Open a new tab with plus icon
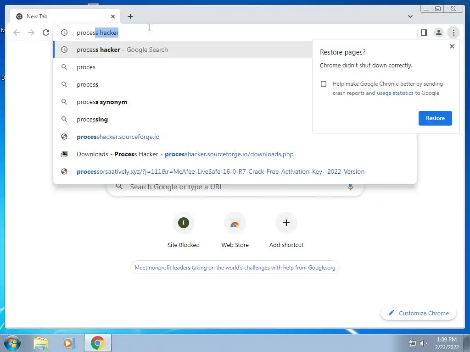 (x=130, y=16)
